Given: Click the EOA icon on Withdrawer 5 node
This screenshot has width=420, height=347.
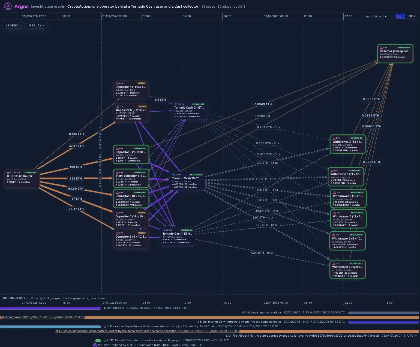Looking at the screenshot, I should click(334, 263).
